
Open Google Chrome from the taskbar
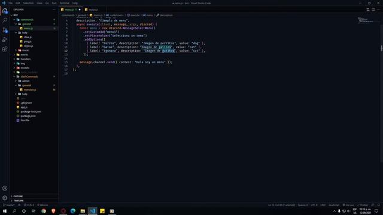coord(44,211)
